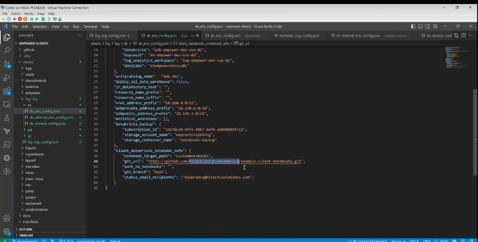Open the Testing flask view
Screen dimensions: 478x242
coord(7,118)
